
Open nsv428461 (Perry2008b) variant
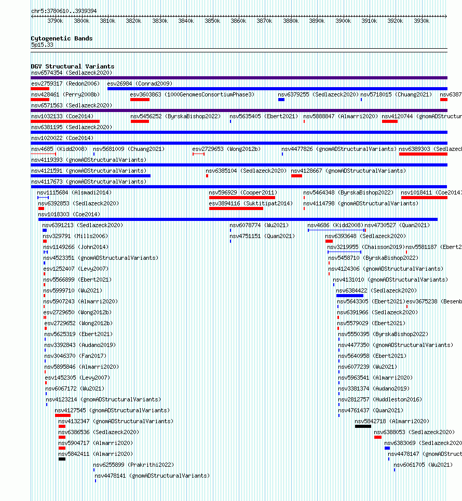point(65,94)
